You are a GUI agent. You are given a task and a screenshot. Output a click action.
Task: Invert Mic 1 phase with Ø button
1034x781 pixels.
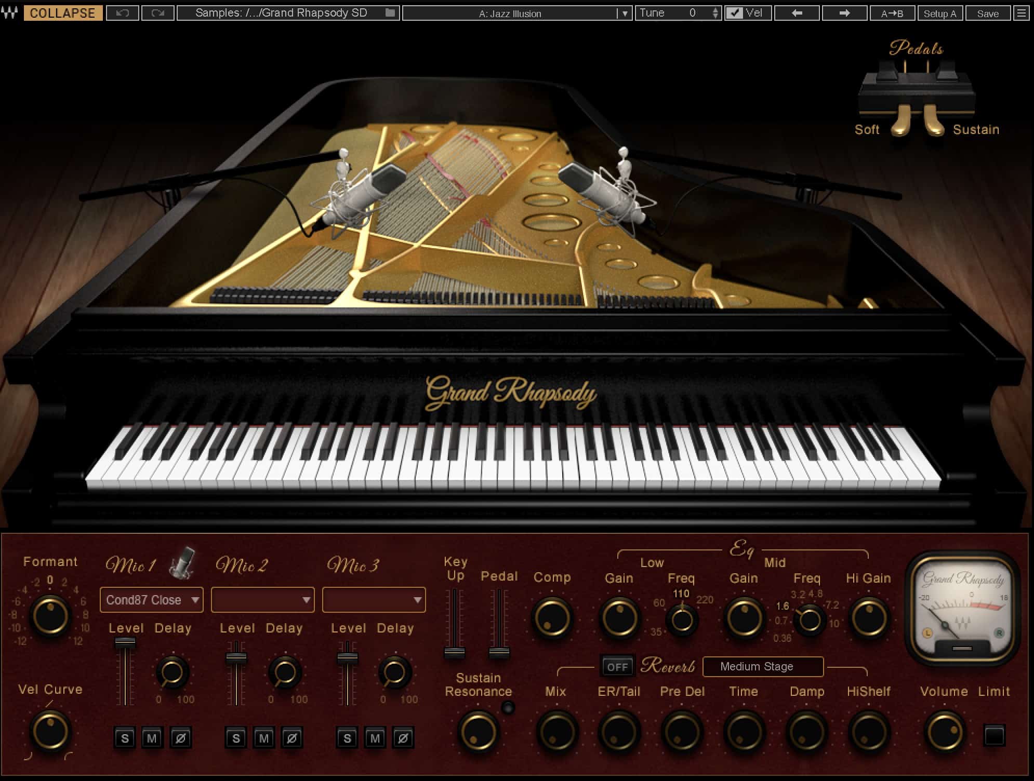coord(180,737)
